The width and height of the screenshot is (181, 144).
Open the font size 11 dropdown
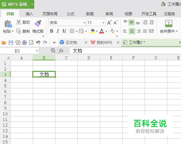tap(103, 23)
